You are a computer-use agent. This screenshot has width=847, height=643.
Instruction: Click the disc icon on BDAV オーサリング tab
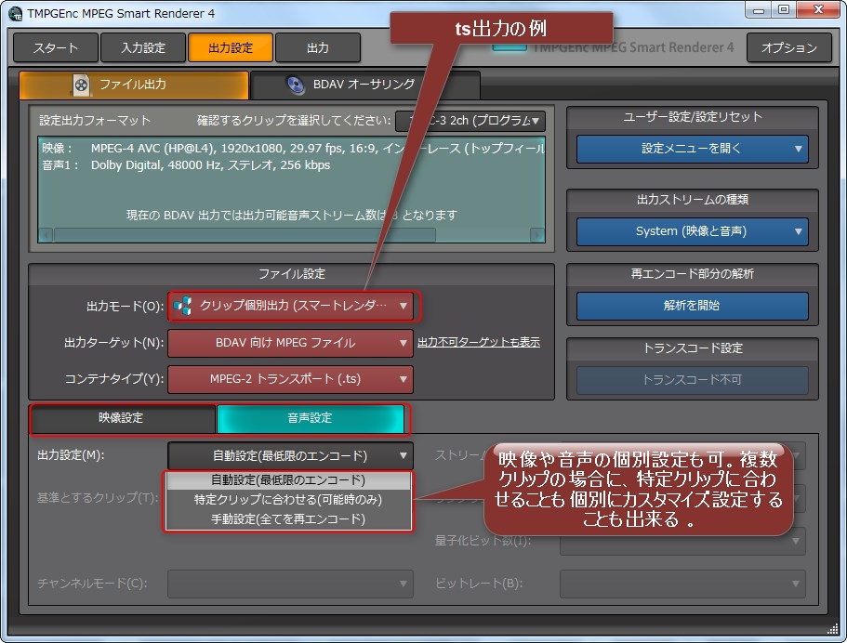coord(296,85)
